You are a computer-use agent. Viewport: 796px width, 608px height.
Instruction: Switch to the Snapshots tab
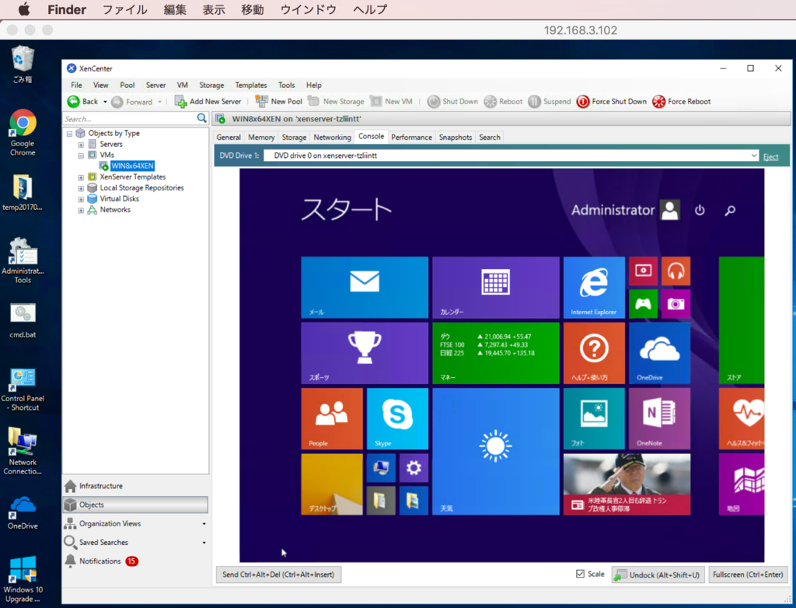pyautogui.click(x=456, y=137)
